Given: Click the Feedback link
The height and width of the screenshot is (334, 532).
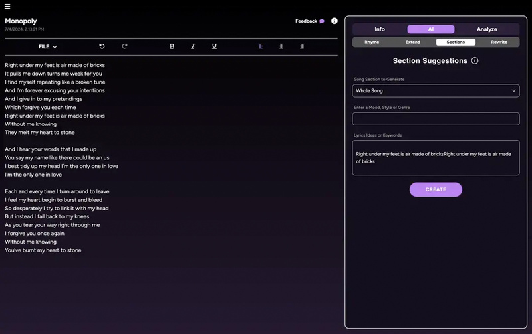Looking at the screenshot, I should coord(309,21).
